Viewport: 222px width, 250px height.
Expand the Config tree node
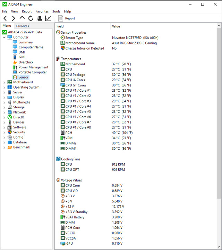[4, 137]
